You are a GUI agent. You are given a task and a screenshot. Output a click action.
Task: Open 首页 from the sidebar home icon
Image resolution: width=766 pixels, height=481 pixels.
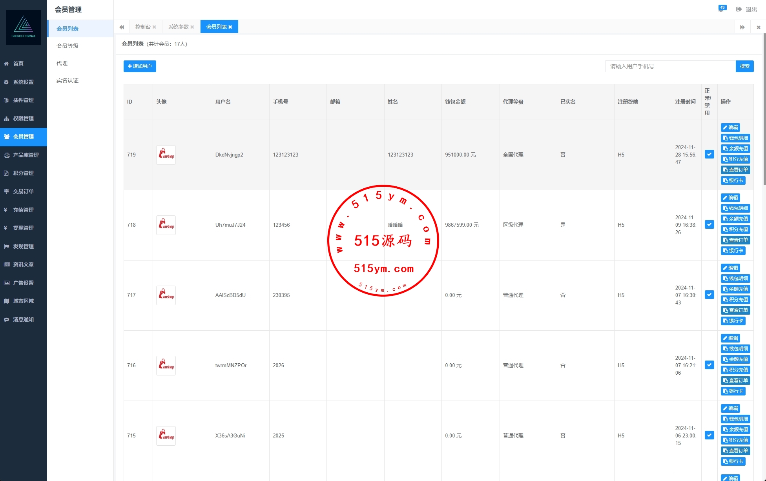coord(18,64)
